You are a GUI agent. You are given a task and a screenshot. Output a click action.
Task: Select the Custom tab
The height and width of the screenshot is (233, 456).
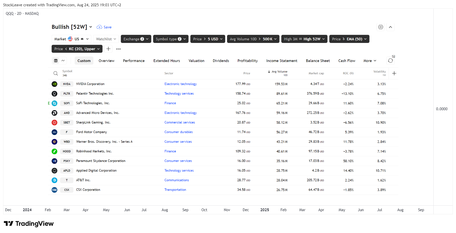[84, 61]
